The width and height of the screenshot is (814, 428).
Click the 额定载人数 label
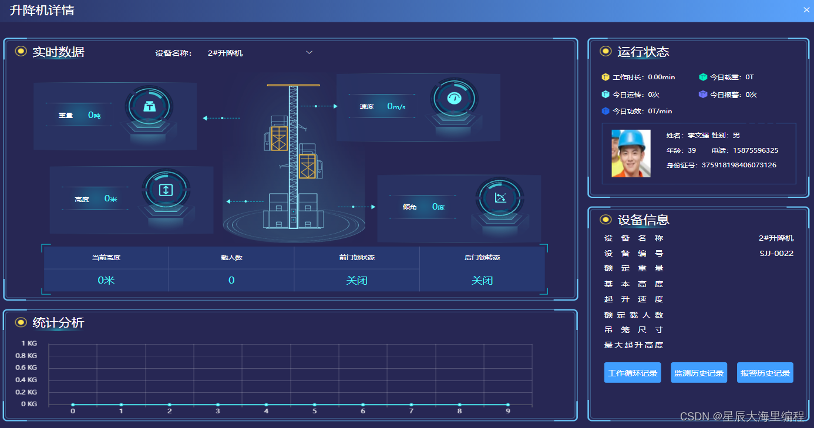[634, 315]
